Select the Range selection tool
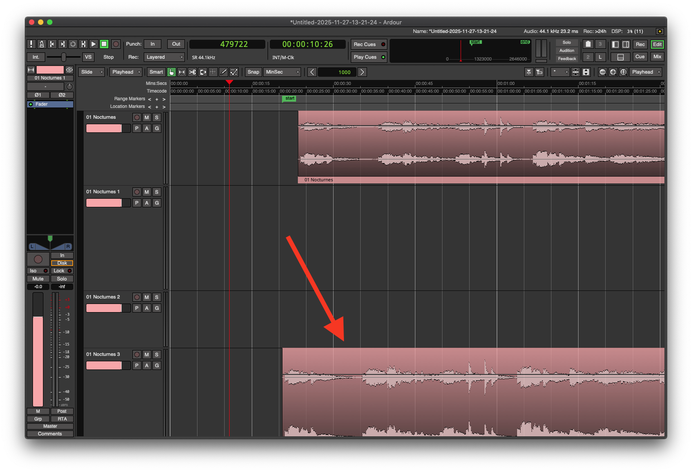This screenshot has height=472, width=692. pos(182,72)
